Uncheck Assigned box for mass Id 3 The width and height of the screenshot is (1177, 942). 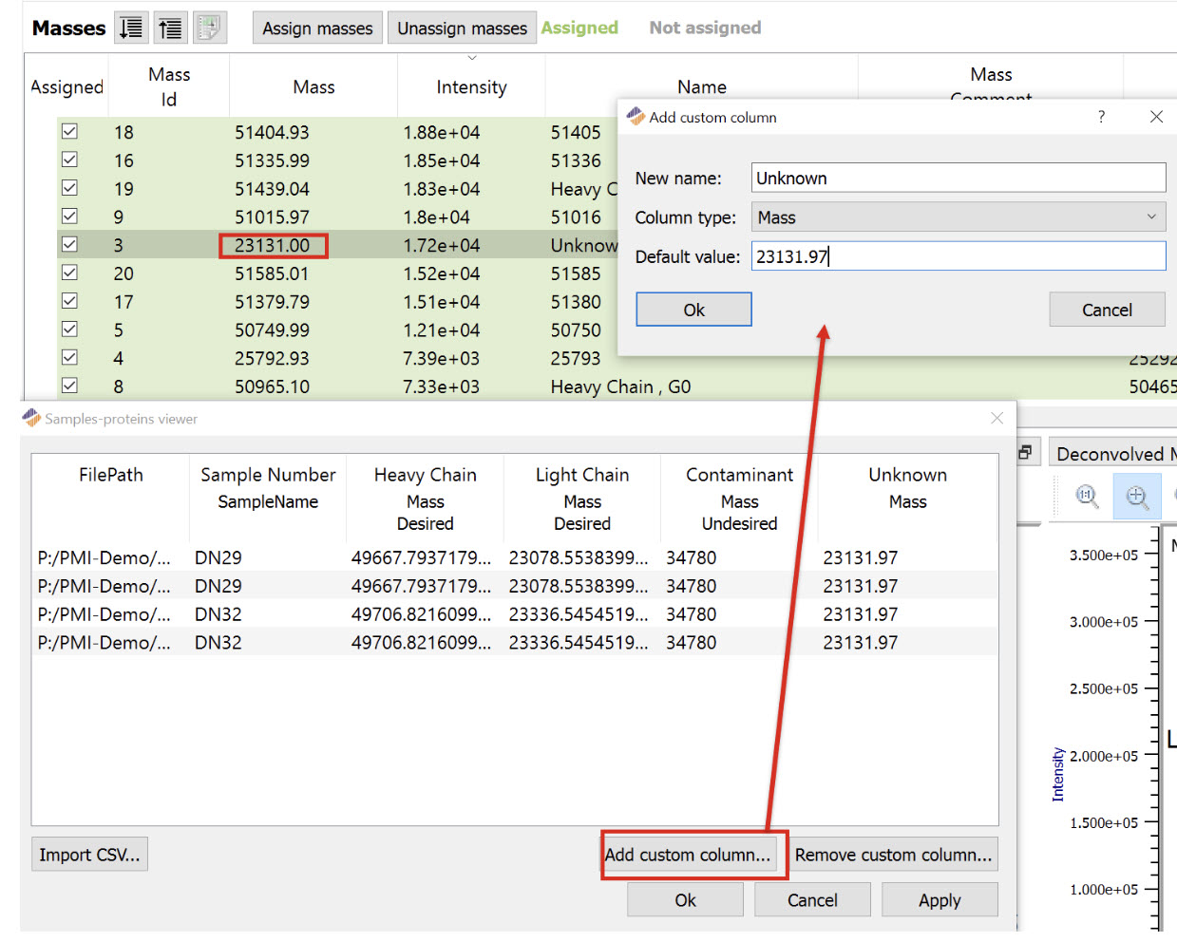(x=69, y=244)
